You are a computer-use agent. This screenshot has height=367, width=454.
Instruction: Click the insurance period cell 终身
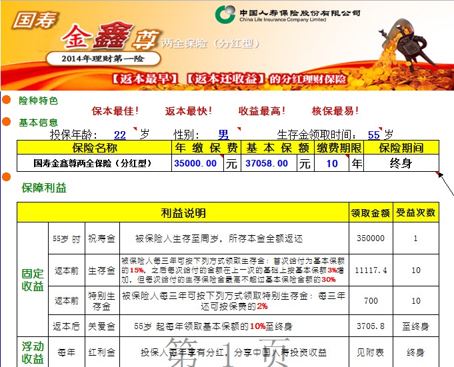401,163
